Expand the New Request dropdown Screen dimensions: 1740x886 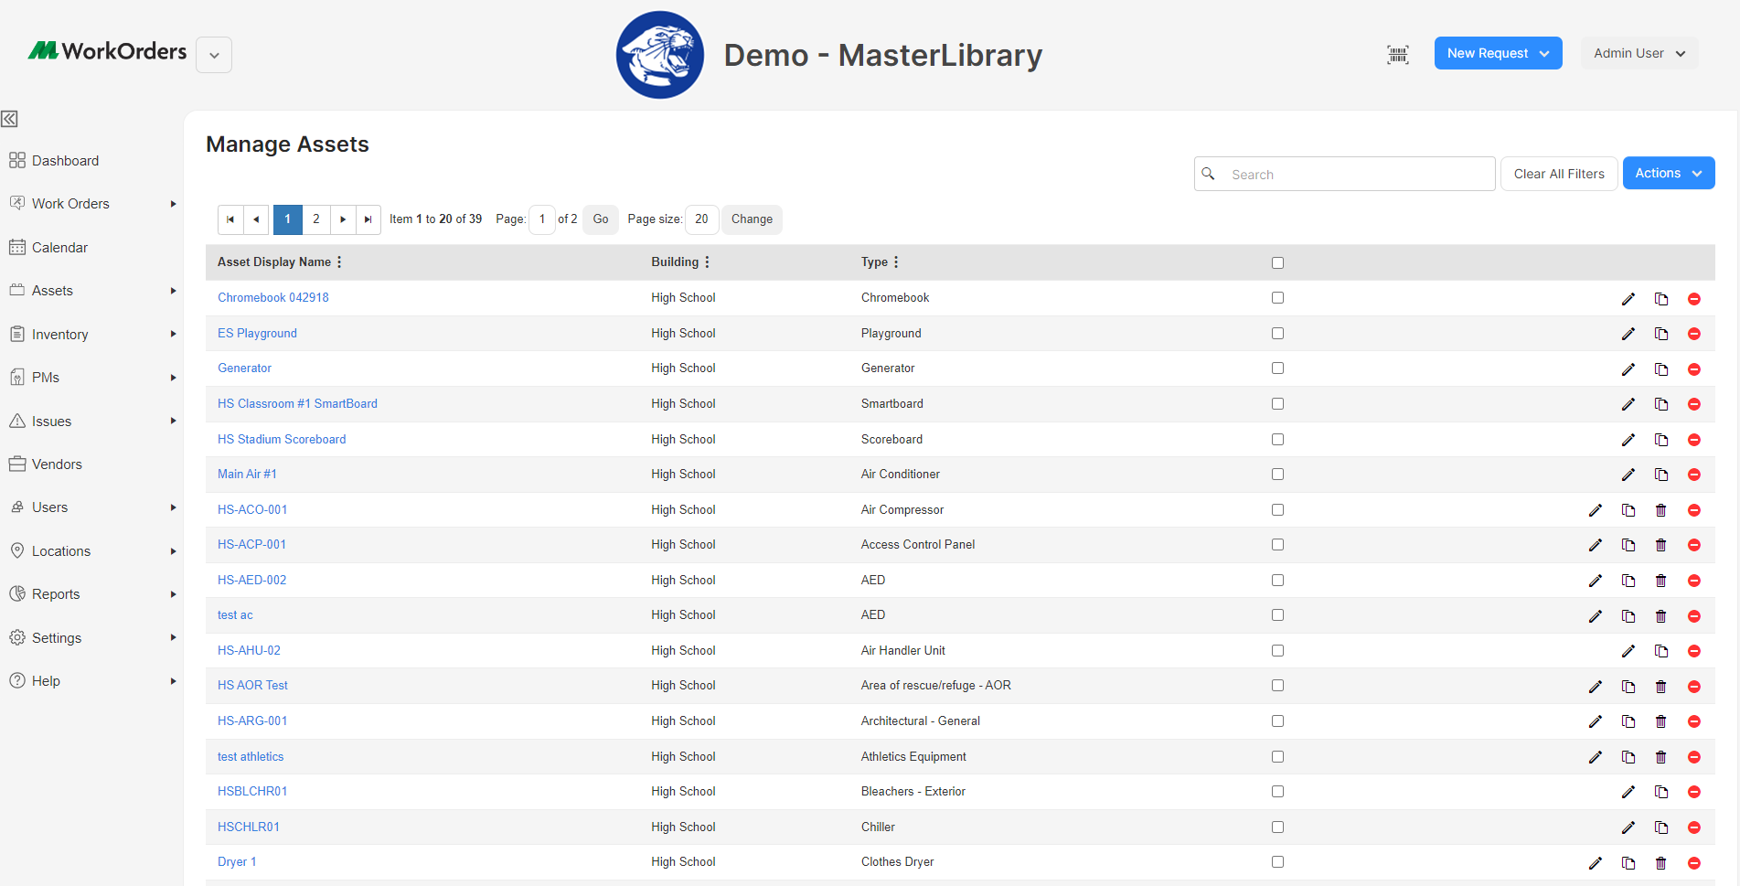point(1498,53)
